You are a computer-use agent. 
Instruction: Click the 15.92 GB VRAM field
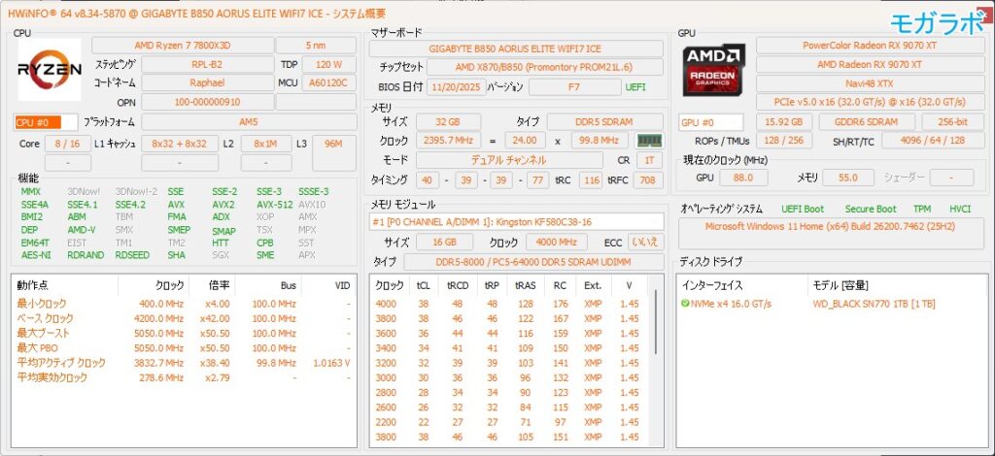(784, 122)
